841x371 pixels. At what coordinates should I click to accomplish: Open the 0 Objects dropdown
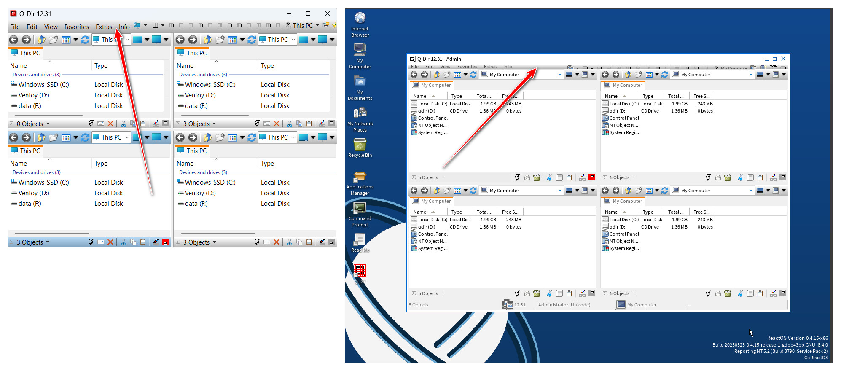[x=48, y=124]
